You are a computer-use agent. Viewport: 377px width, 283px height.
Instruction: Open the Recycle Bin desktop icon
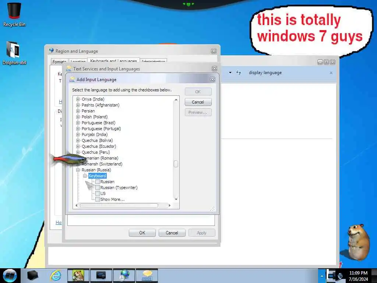(x=14, y=14)
